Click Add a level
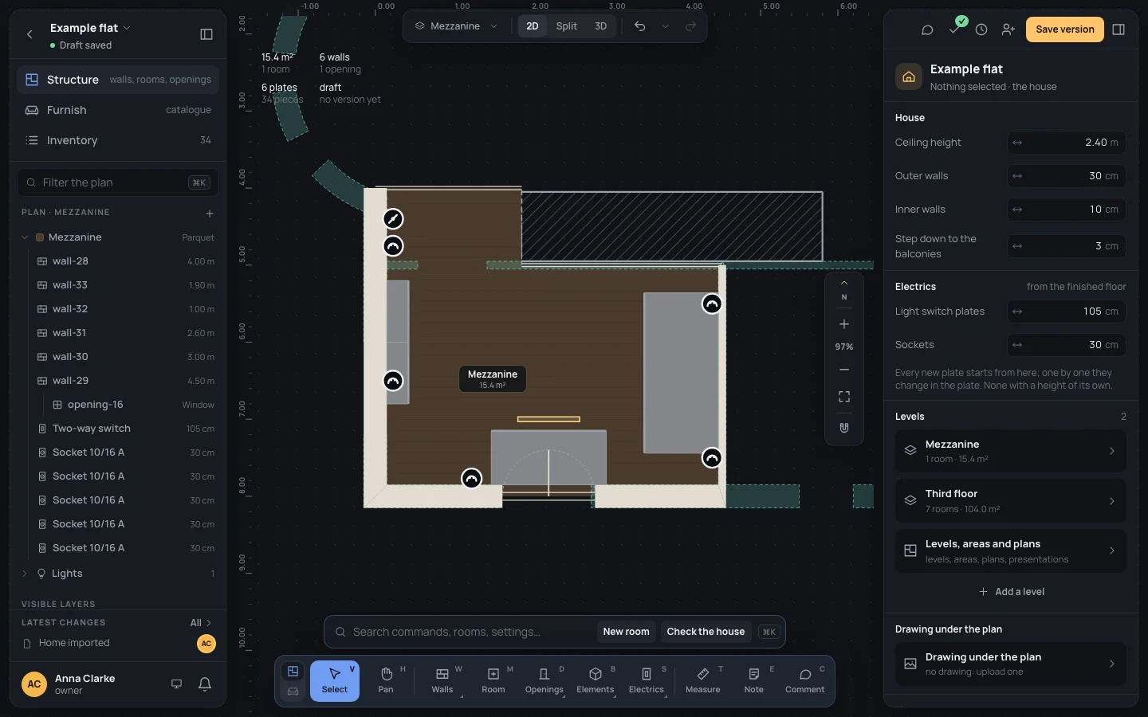 click(1011, 592)
